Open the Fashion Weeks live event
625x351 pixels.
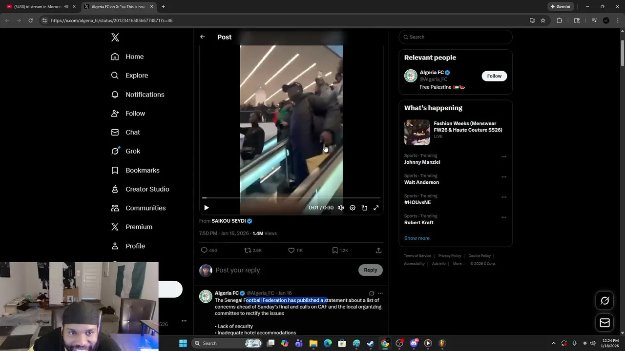(456, 132)
